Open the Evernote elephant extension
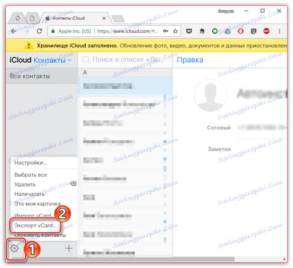This screenshot has width=293, height=268. pos(202,31)
